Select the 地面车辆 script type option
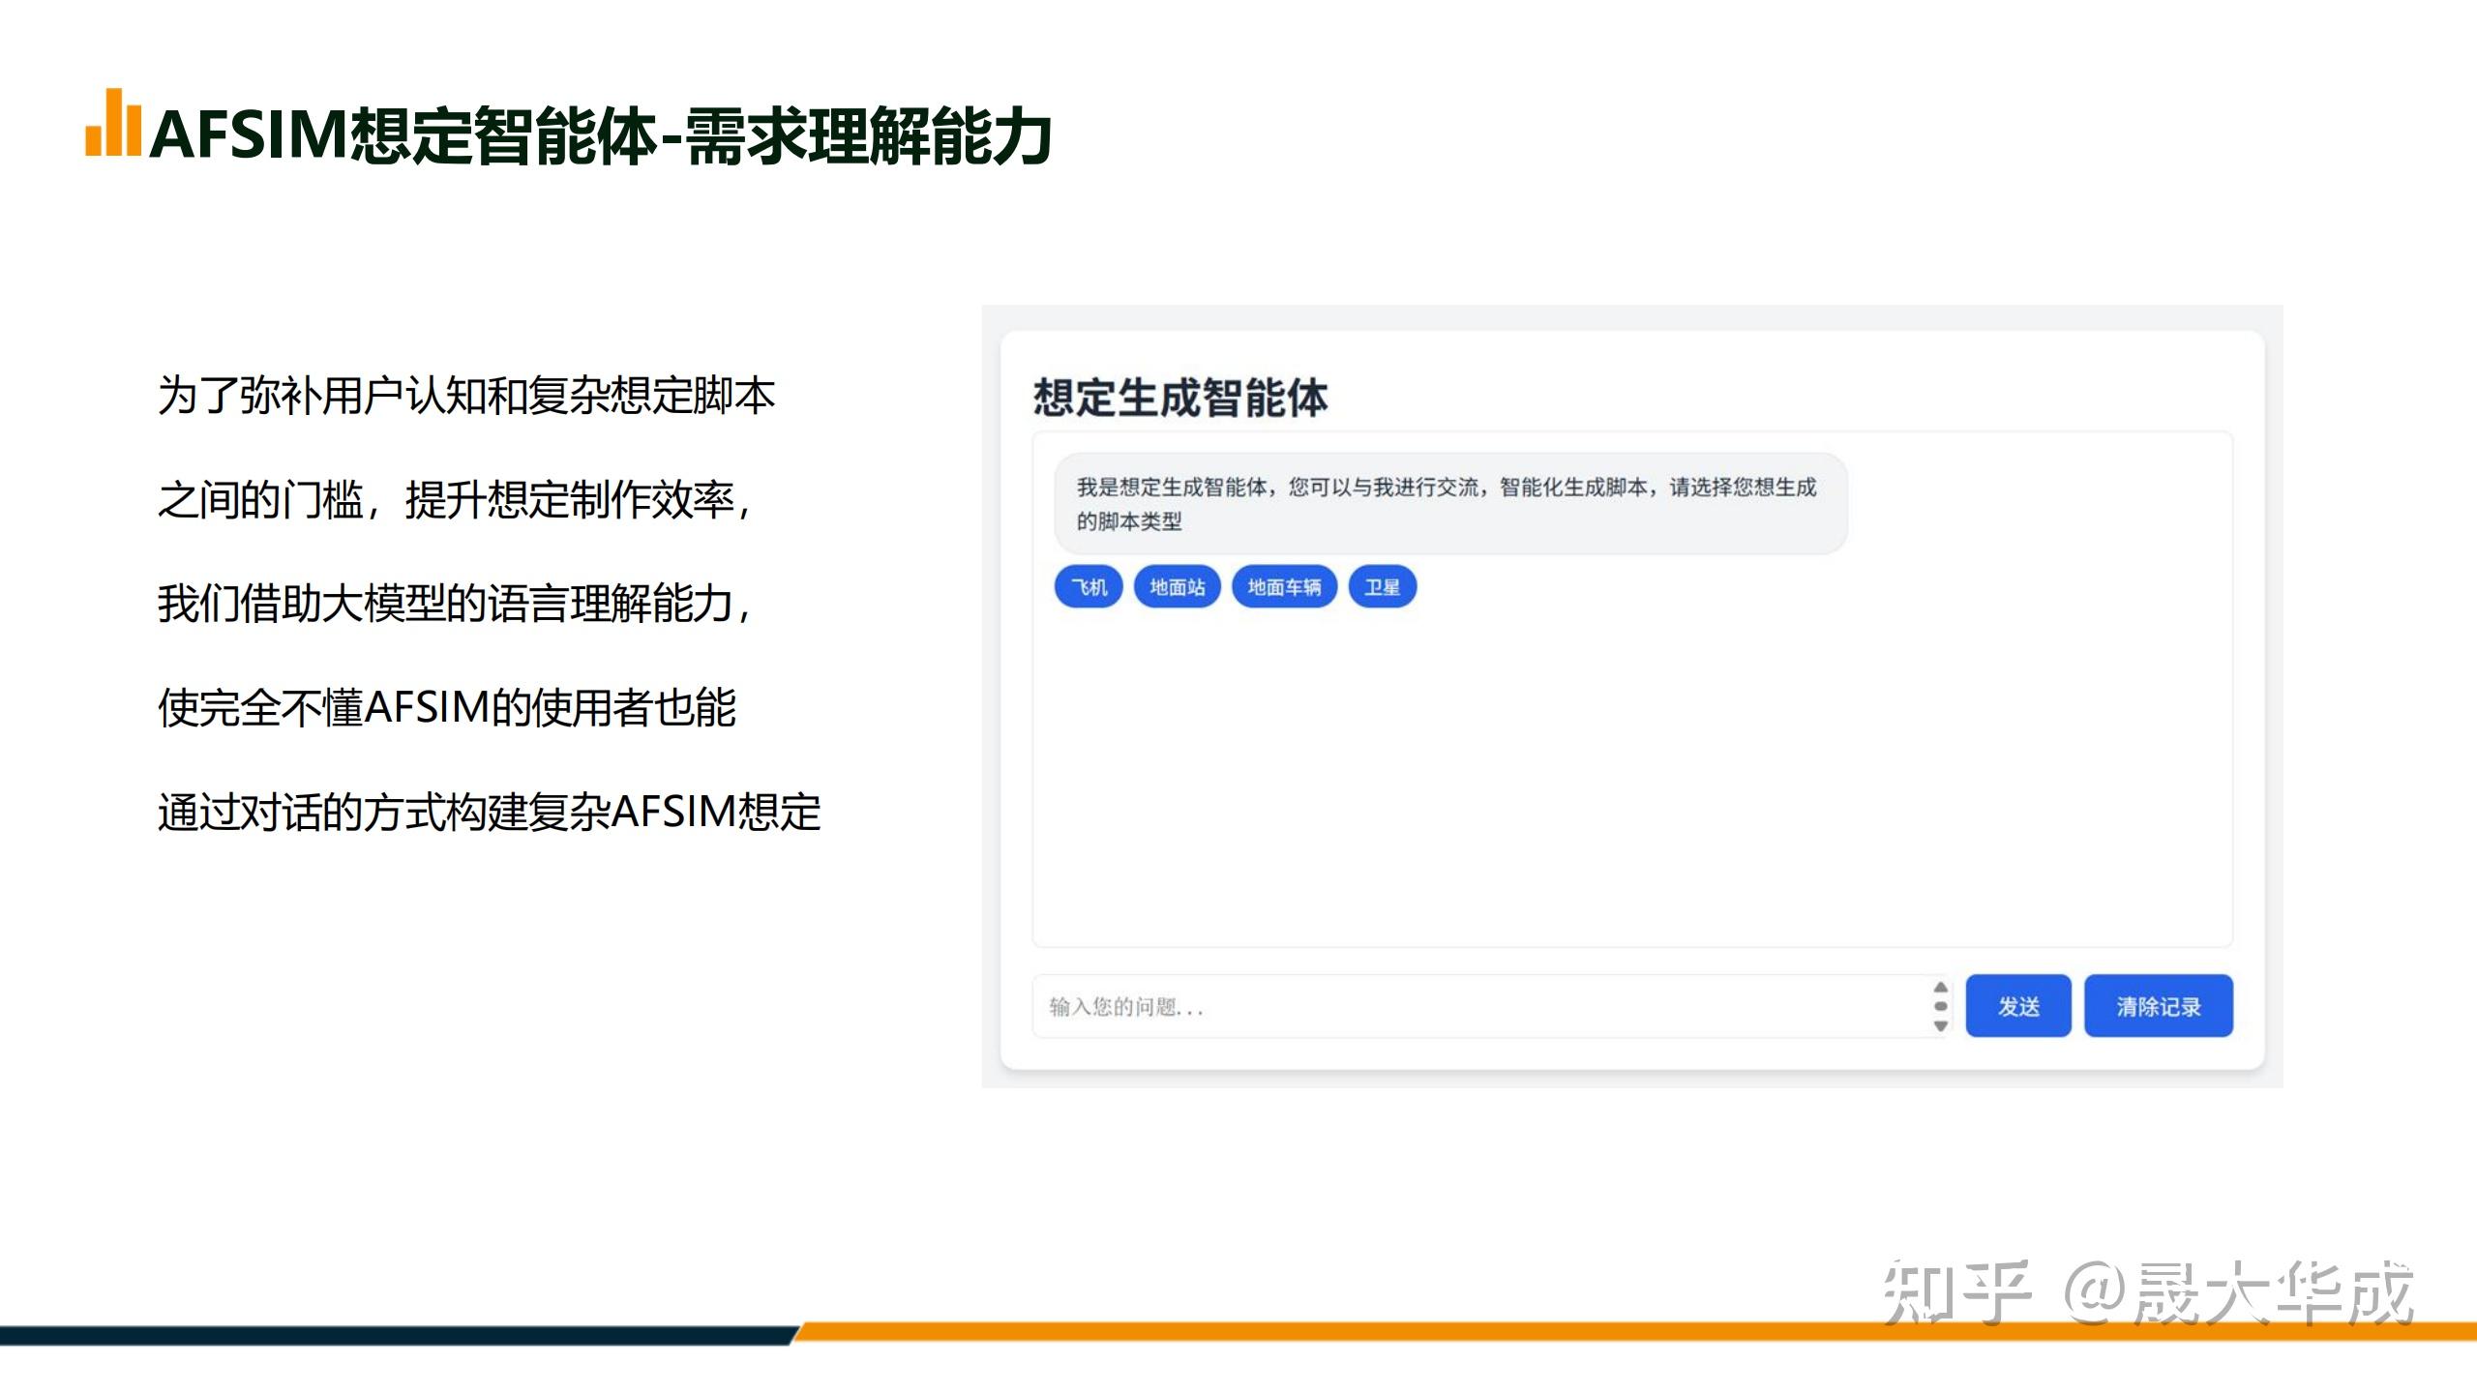 click(x=1284, y=585)
